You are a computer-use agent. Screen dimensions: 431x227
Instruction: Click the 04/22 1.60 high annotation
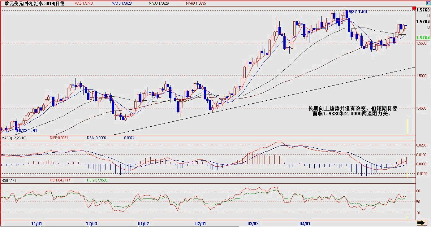(x=356, y=12)
